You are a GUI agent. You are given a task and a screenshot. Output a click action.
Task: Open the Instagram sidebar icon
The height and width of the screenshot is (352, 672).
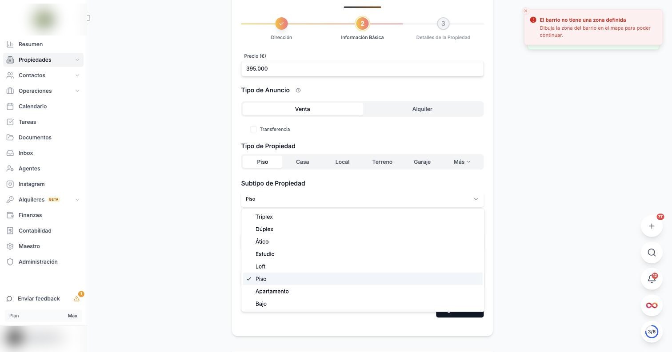[10, 184]
